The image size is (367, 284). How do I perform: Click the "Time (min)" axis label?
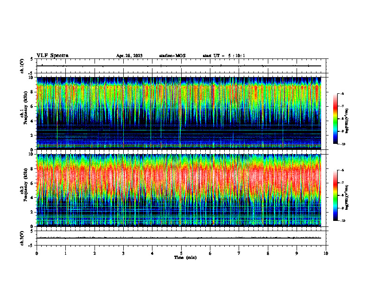185,258
